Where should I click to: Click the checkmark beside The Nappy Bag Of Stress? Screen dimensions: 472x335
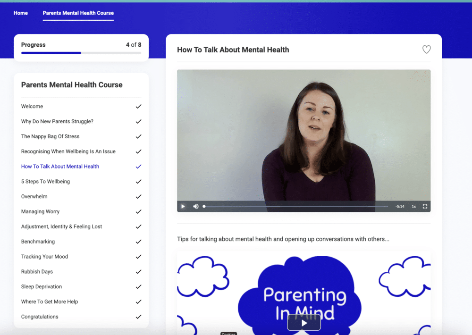point(138,136)
